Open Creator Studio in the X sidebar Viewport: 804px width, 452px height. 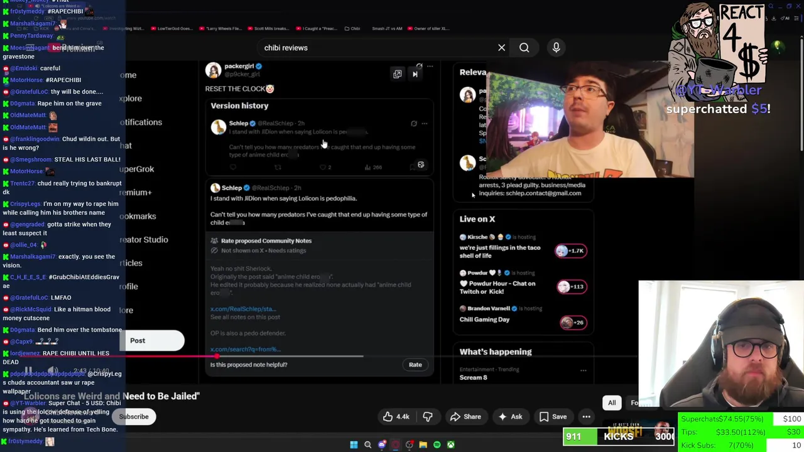click(x=144, y=240)
